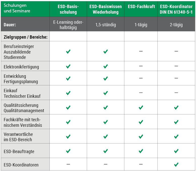Click the ESD-Beauftragte row label

pyautogui.click(x=19, y=152)
